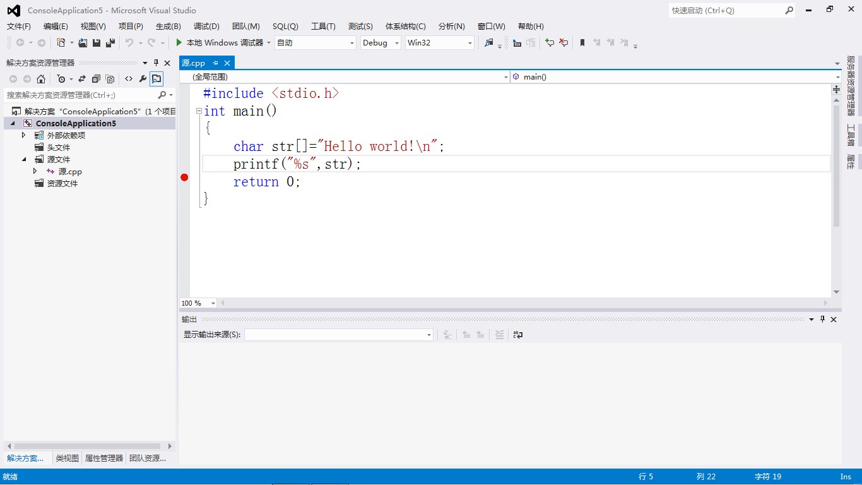Select the 资源文件 folder in tree
Screen dimensions: 862x485
click(x=62, y=183)
